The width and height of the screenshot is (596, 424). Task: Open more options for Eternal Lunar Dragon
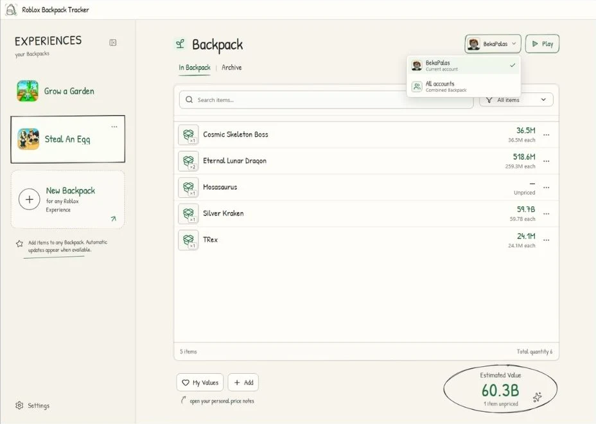pyautogui.click(x=546, y=161)
